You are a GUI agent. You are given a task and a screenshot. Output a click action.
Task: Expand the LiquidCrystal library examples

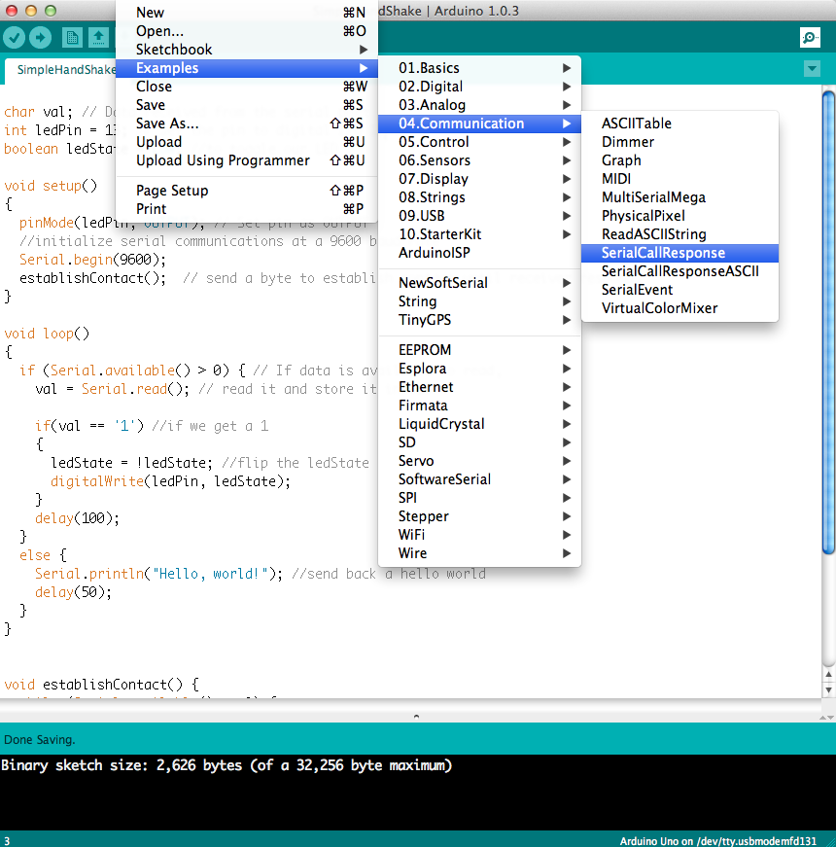(479, 424)
